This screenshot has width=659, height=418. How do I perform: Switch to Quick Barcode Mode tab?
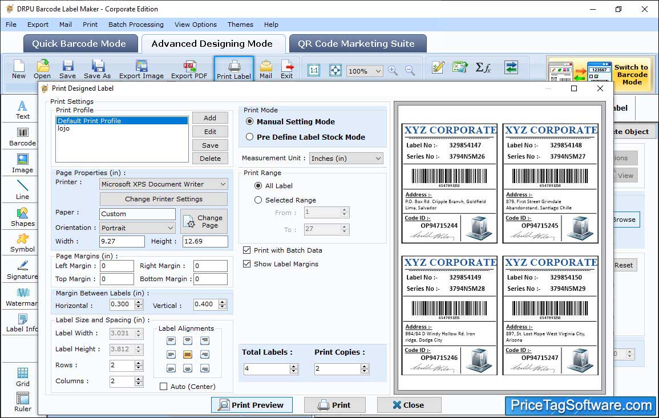coord(80,44)
